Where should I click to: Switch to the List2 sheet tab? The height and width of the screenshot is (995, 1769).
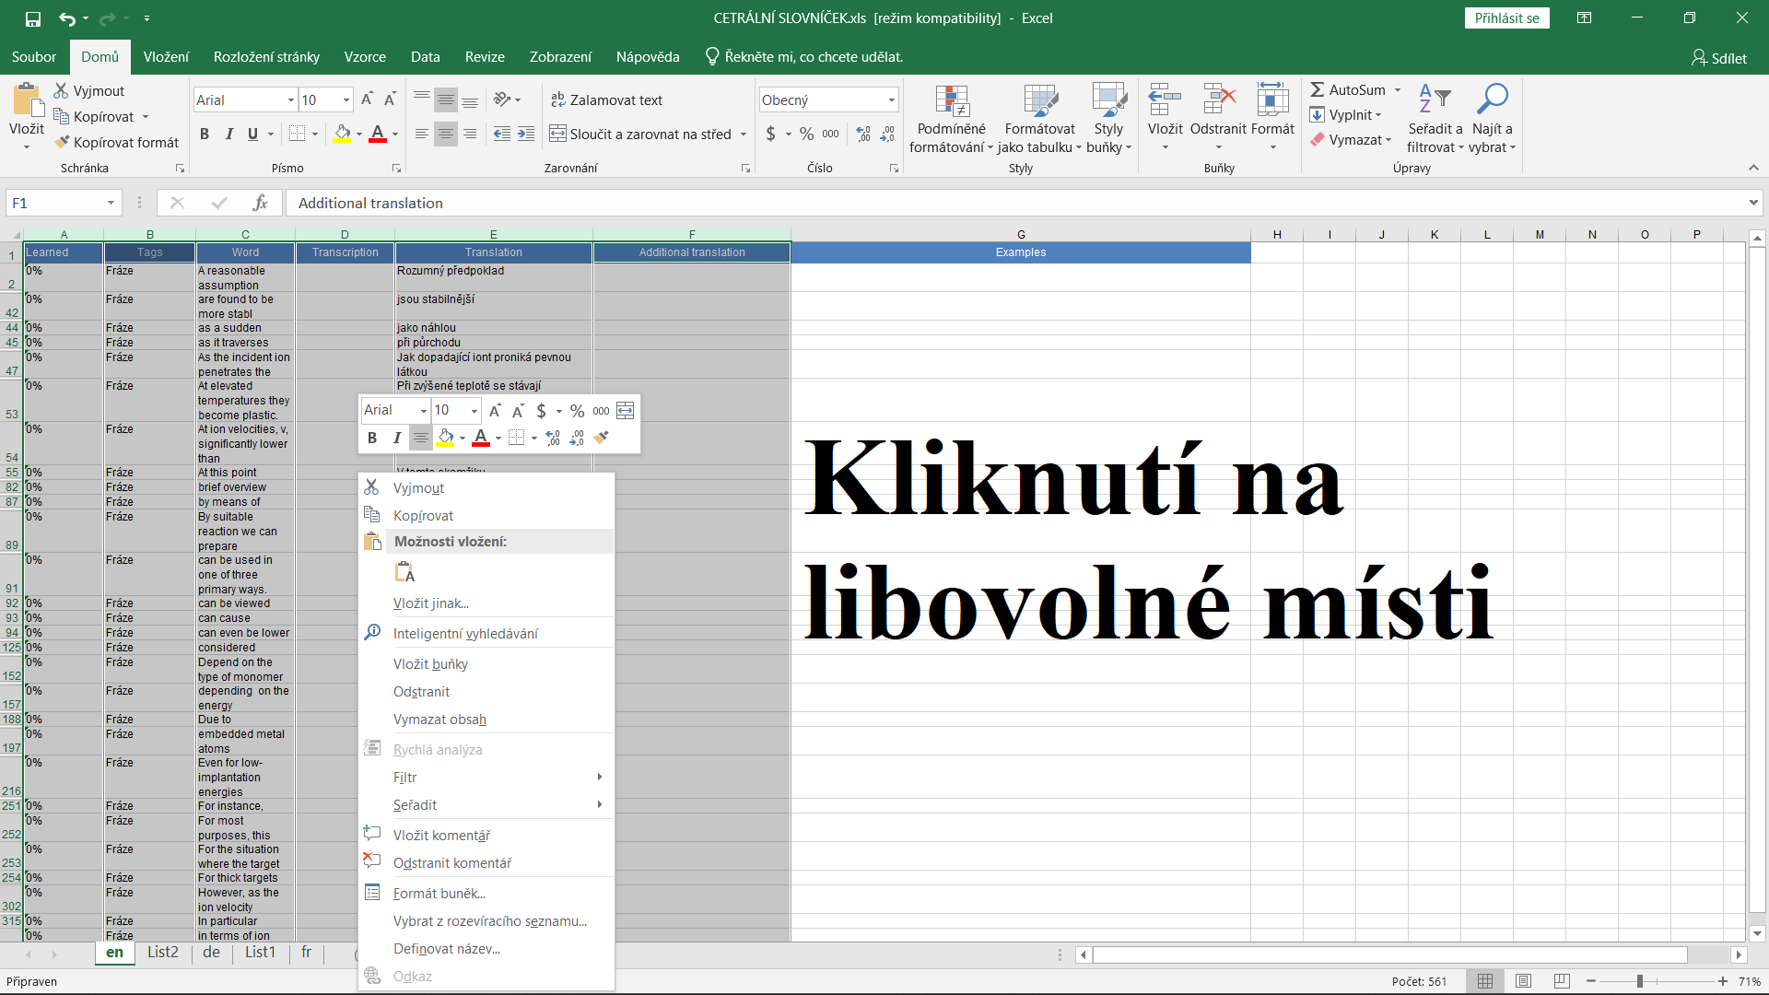pyautogui.click(x=163, y=952)
